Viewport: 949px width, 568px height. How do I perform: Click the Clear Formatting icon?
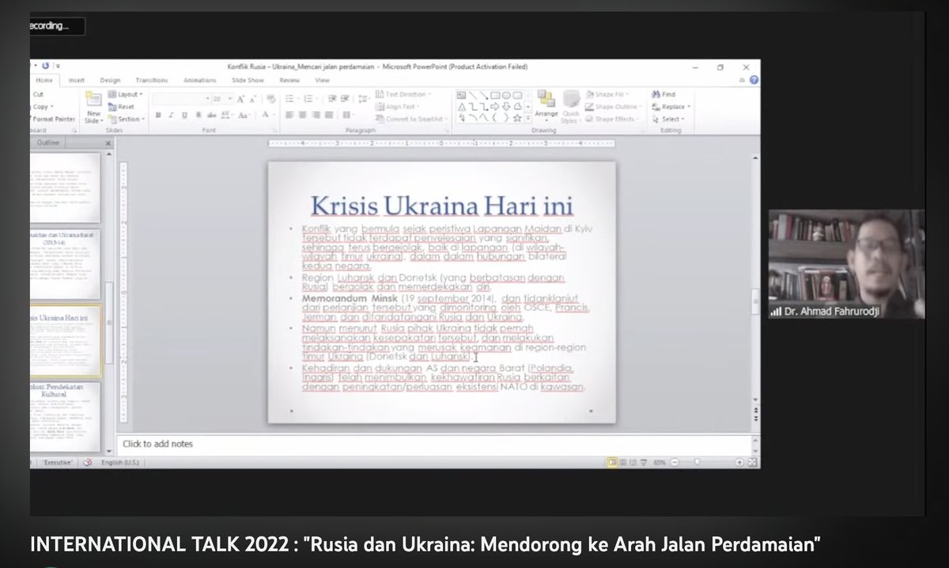pos(271,98)
